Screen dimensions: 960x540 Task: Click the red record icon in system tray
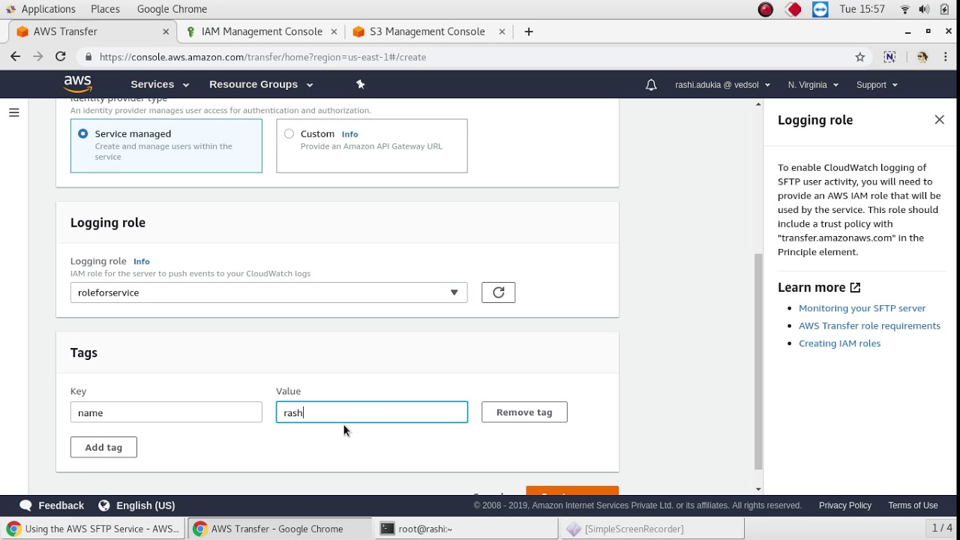pyautogui.click(x=765, y=10)
